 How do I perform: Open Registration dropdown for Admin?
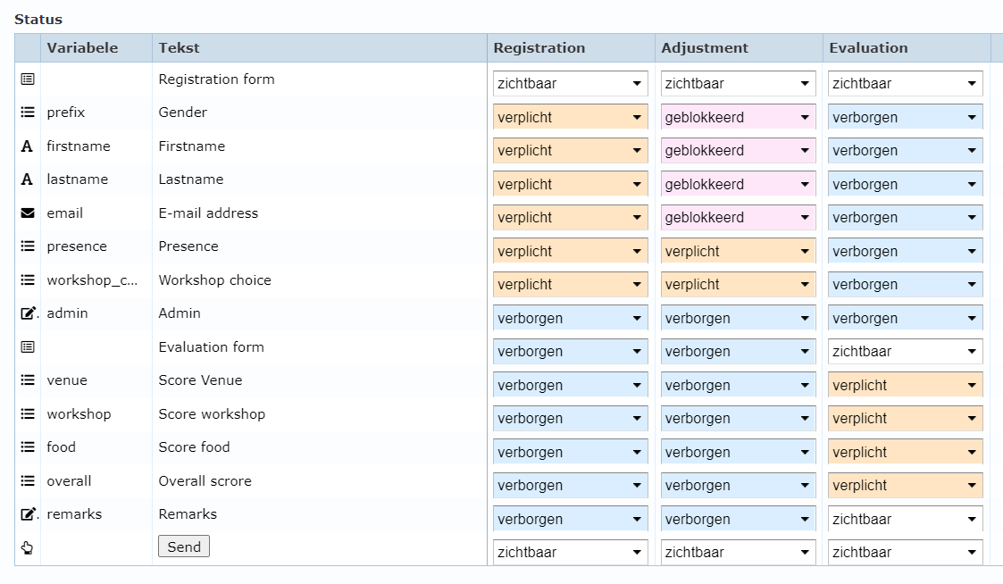[570, 319]
